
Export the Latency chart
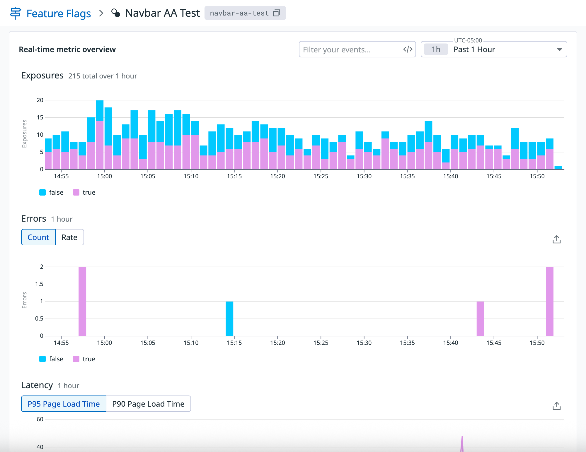click(x=556, y=406)
